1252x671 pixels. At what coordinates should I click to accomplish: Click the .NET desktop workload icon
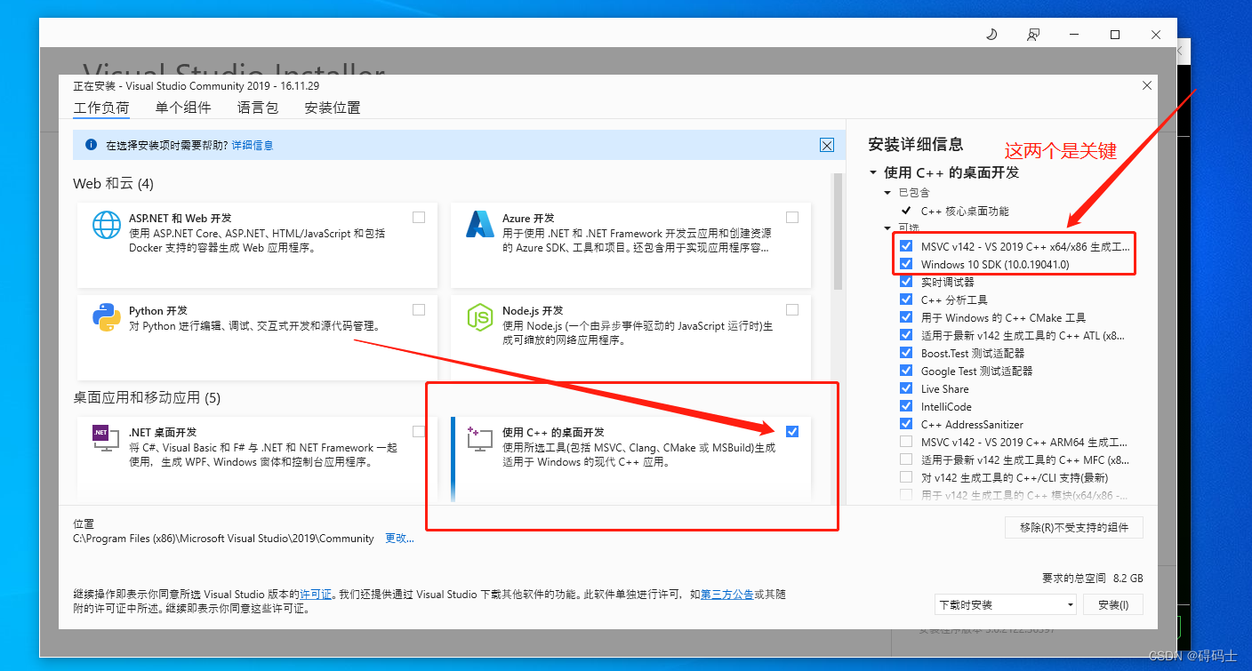click(107, 438)
